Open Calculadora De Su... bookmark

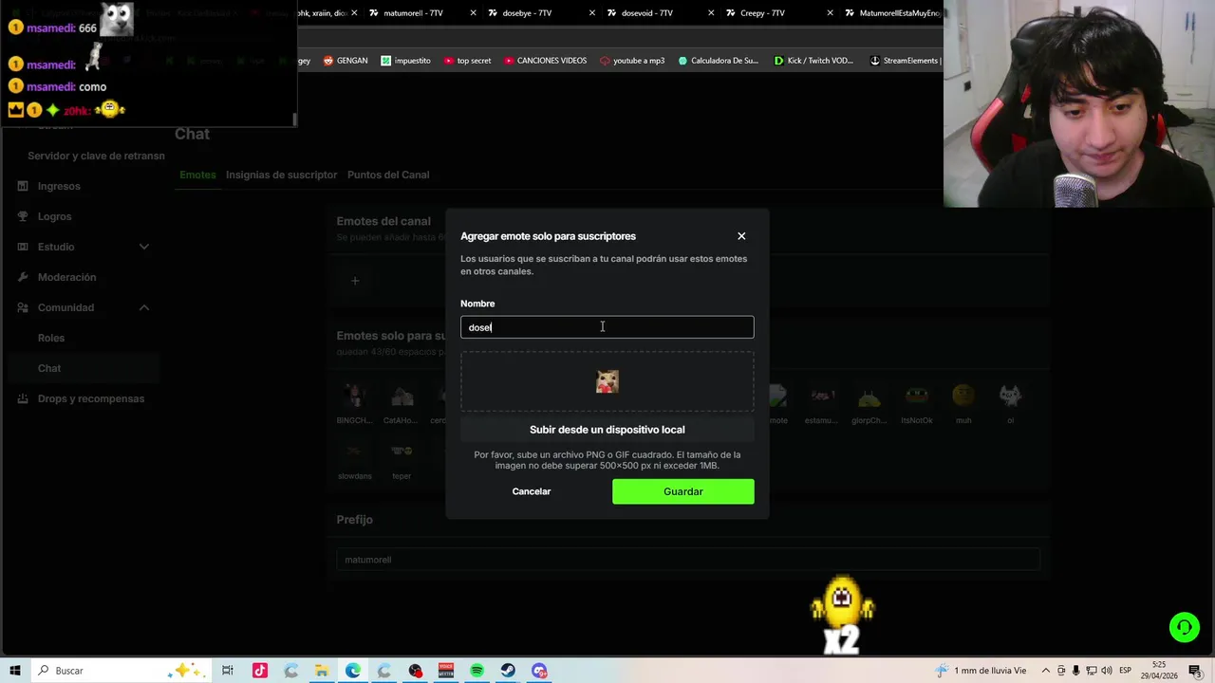pos(719,61)
